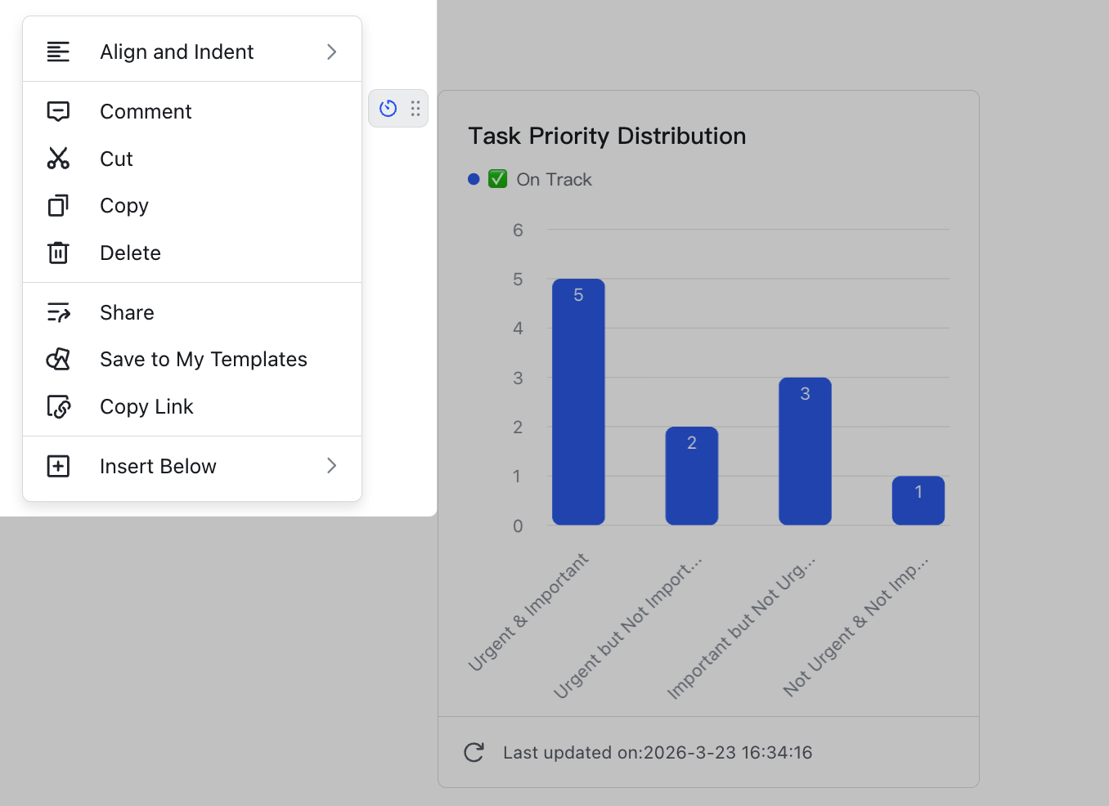Viewport: 1109px width, 806px height.
Task: Click the Urgent & Important bar labeled 5
Action: [x=578, y=401]
